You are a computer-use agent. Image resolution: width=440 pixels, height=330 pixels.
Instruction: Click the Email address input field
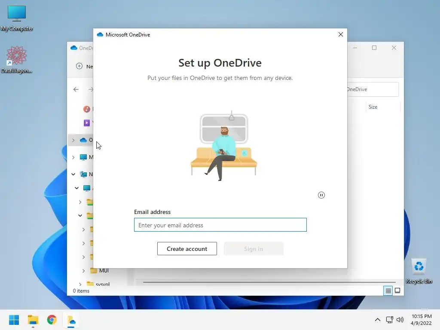[220, 225]
